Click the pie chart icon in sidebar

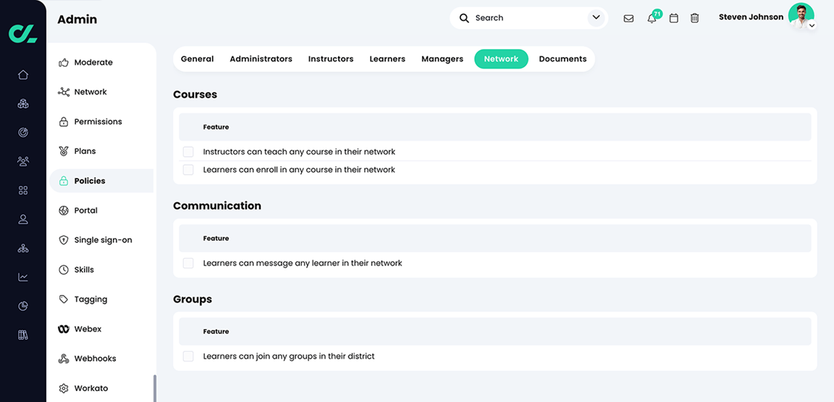[x=23, y=306]
